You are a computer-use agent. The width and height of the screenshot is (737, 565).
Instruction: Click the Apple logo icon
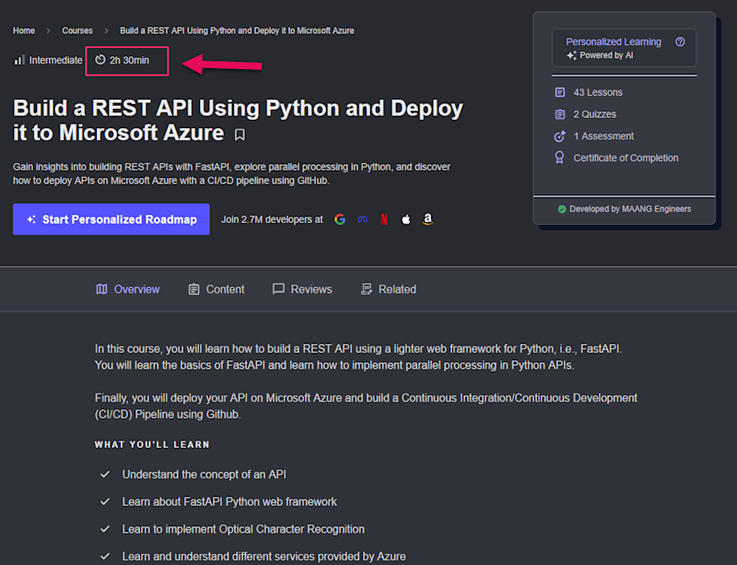tap(405, 219)
